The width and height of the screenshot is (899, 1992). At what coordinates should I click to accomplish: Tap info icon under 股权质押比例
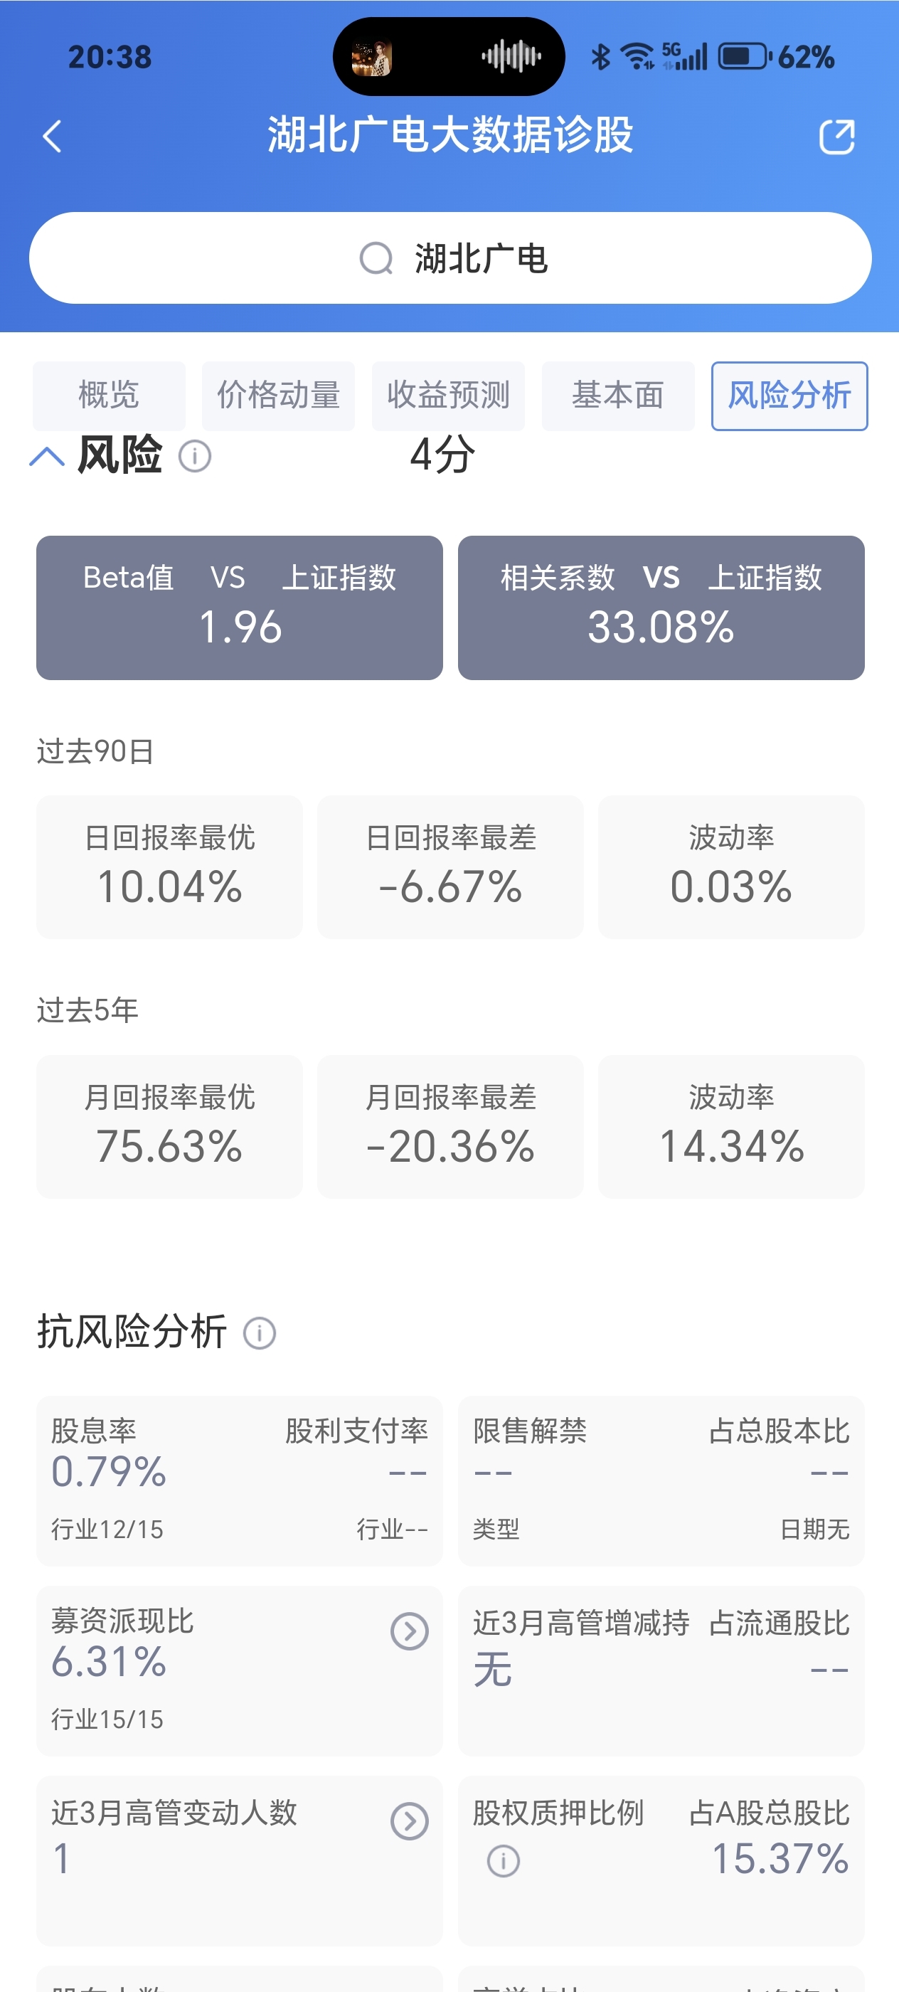(504, 1860)
